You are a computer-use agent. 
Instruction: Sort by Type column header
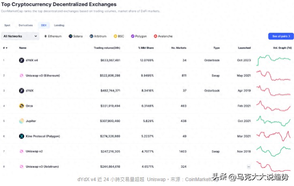[x=217, y=48]
